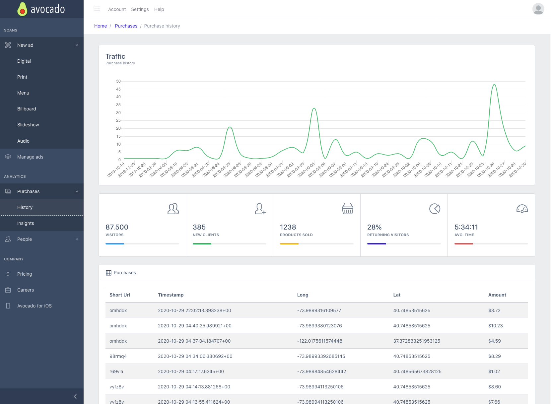This screenshot has width=551, height=404.
Task: Click the New ad QR scan icon
Action: [8, 45]
